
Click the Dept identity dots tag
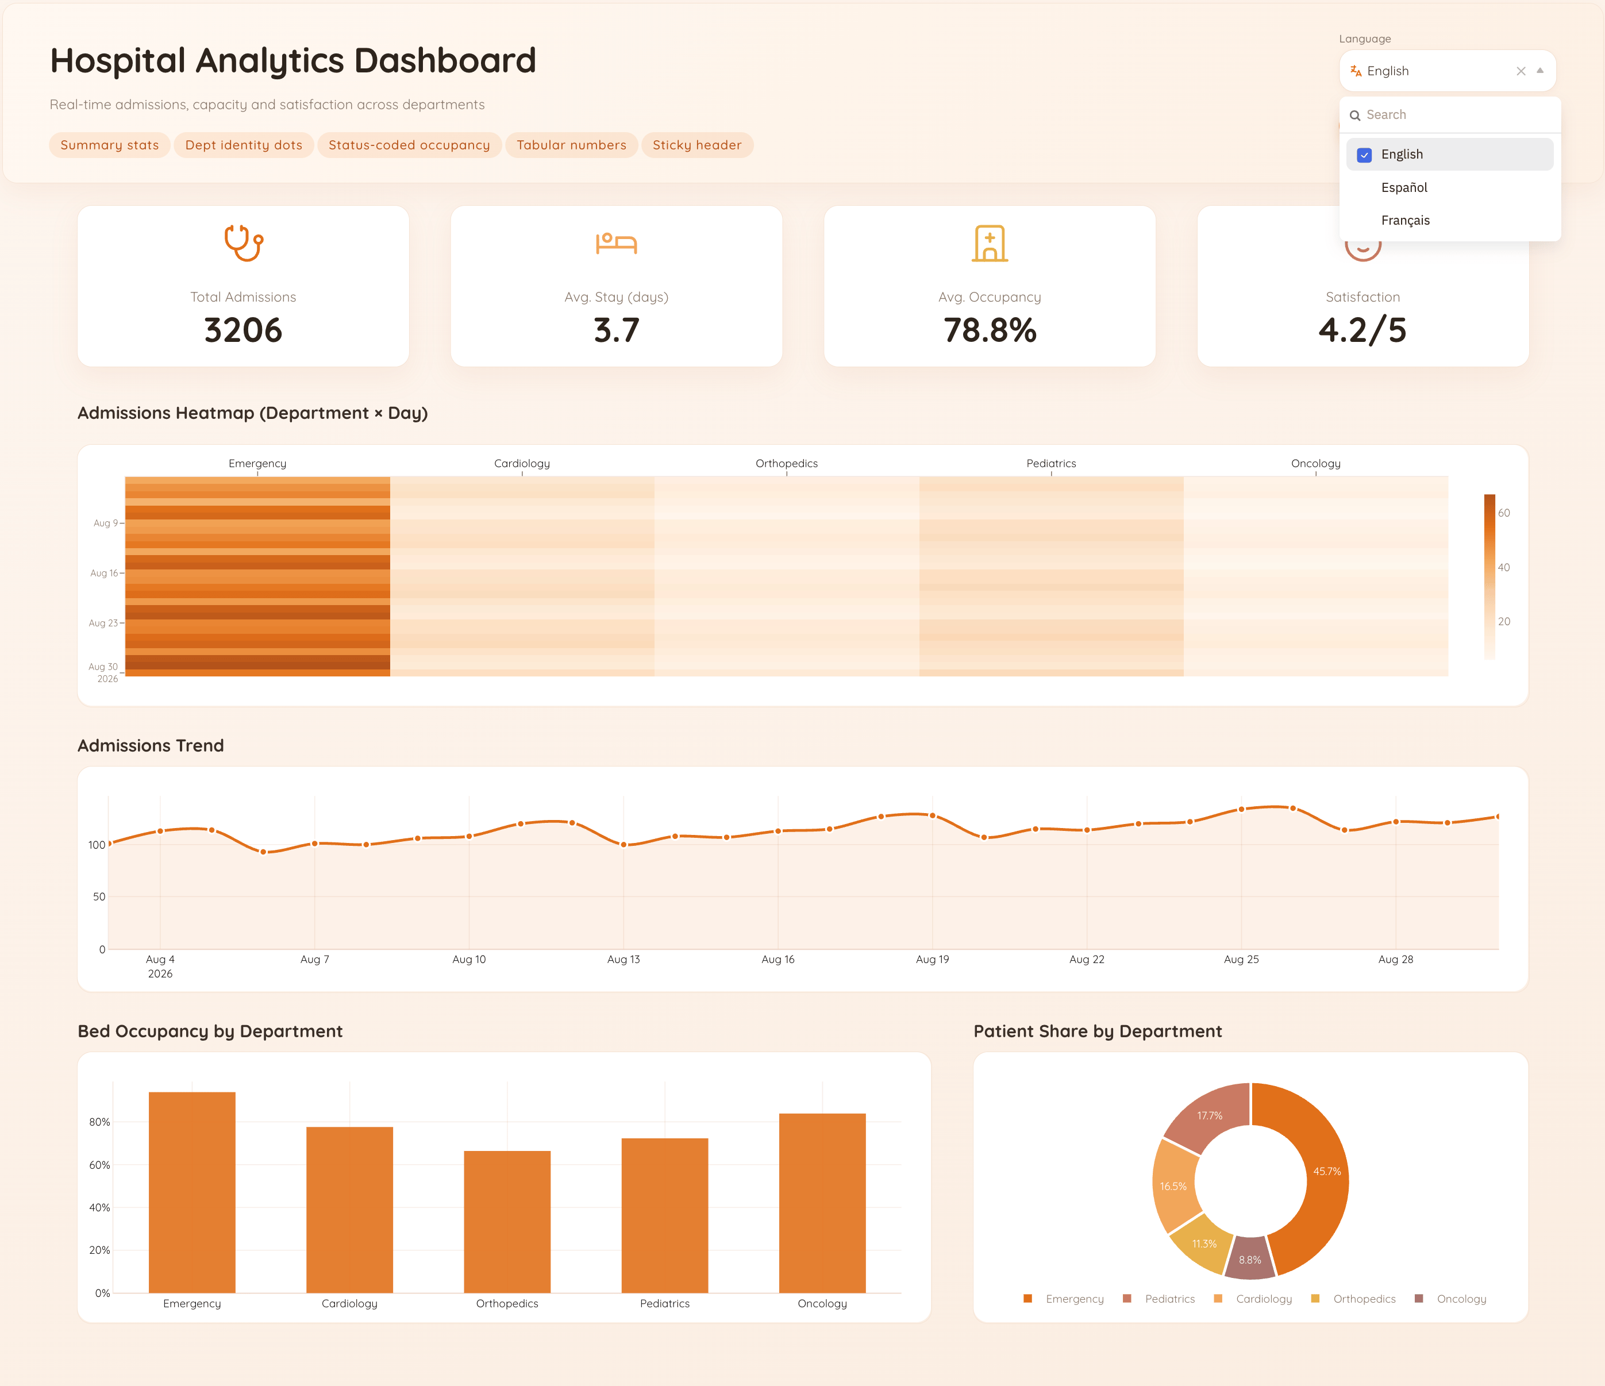tap(244, 145)
